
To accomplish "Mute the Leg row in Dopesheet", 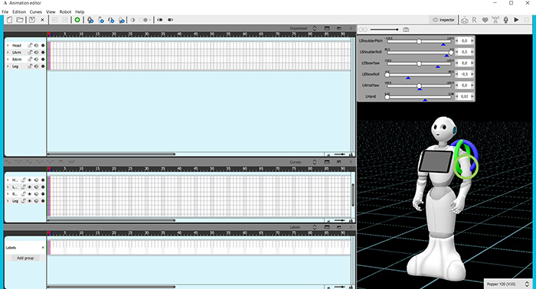I will 37,67.
